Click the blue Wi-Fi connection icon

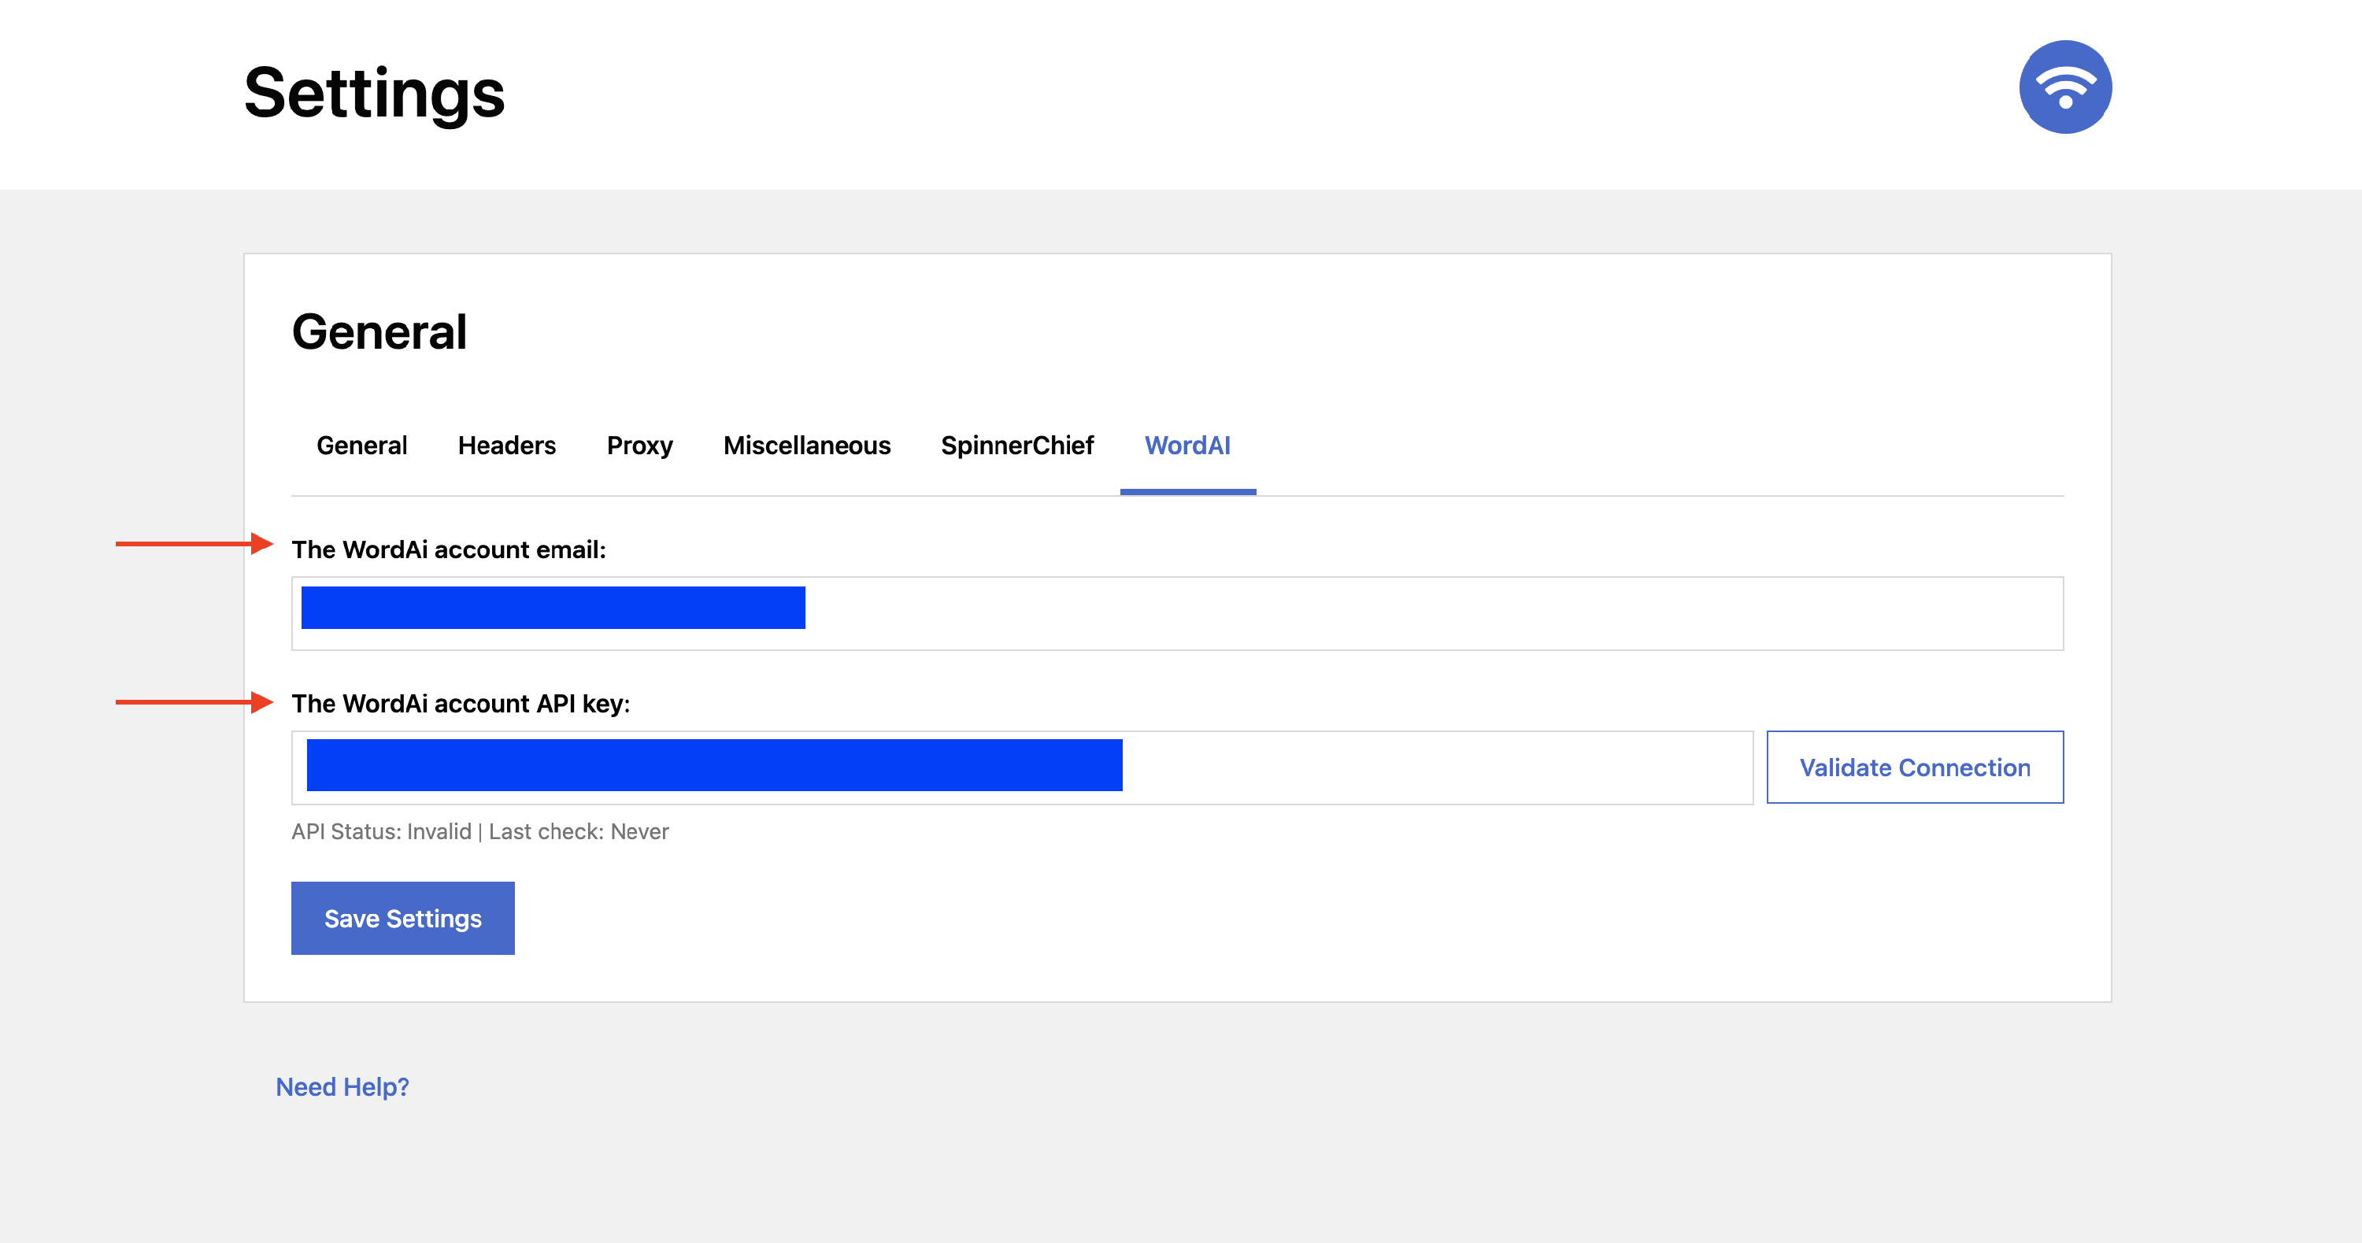point(2065,87)
